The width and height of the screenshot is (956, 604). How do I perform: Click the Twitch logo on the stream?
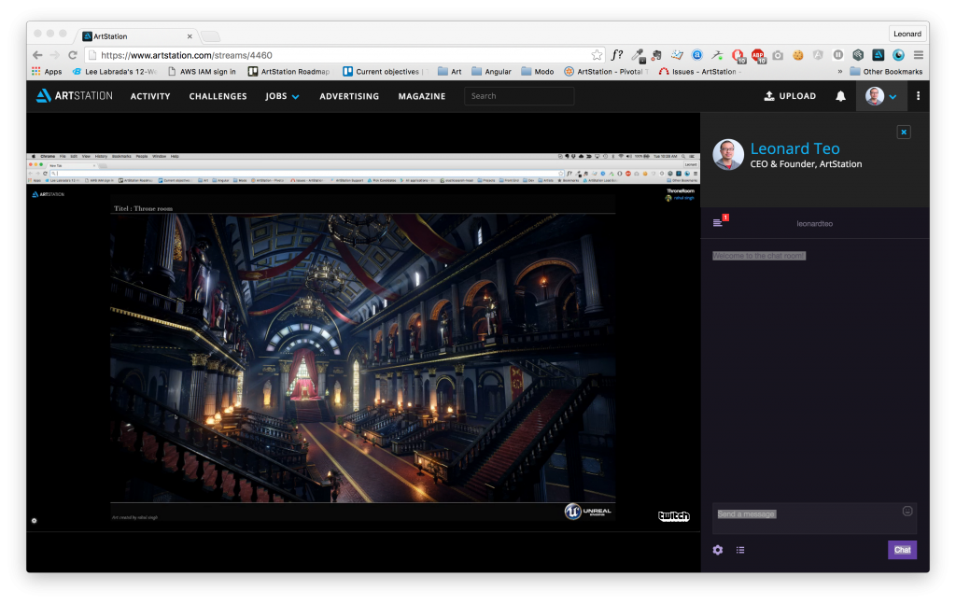pos(673,515)
